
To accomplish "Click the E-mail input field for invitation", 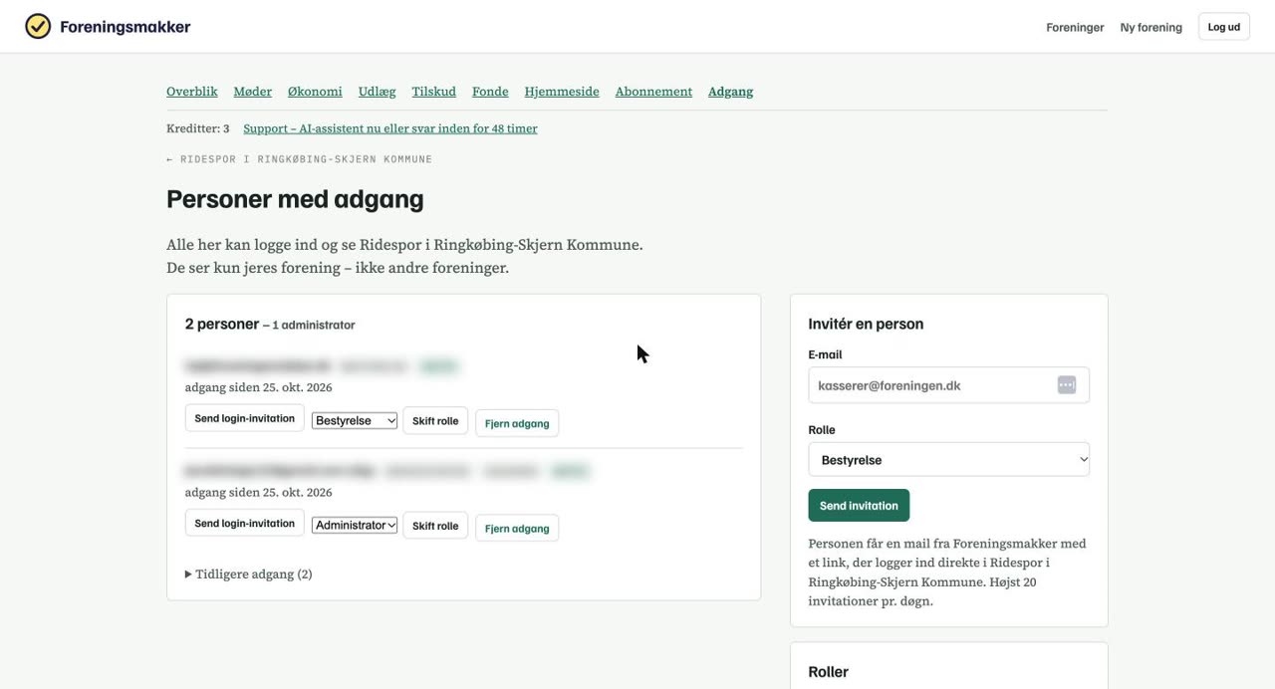I will point(948,385).
